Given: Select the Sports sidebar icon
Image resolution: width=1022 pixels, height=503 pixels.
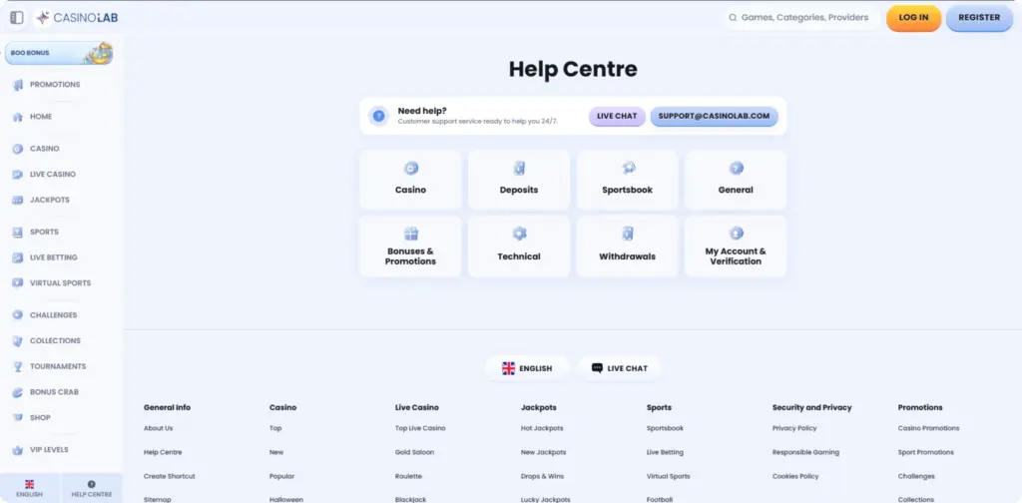Looking at the screenshot, I should 18,232.
